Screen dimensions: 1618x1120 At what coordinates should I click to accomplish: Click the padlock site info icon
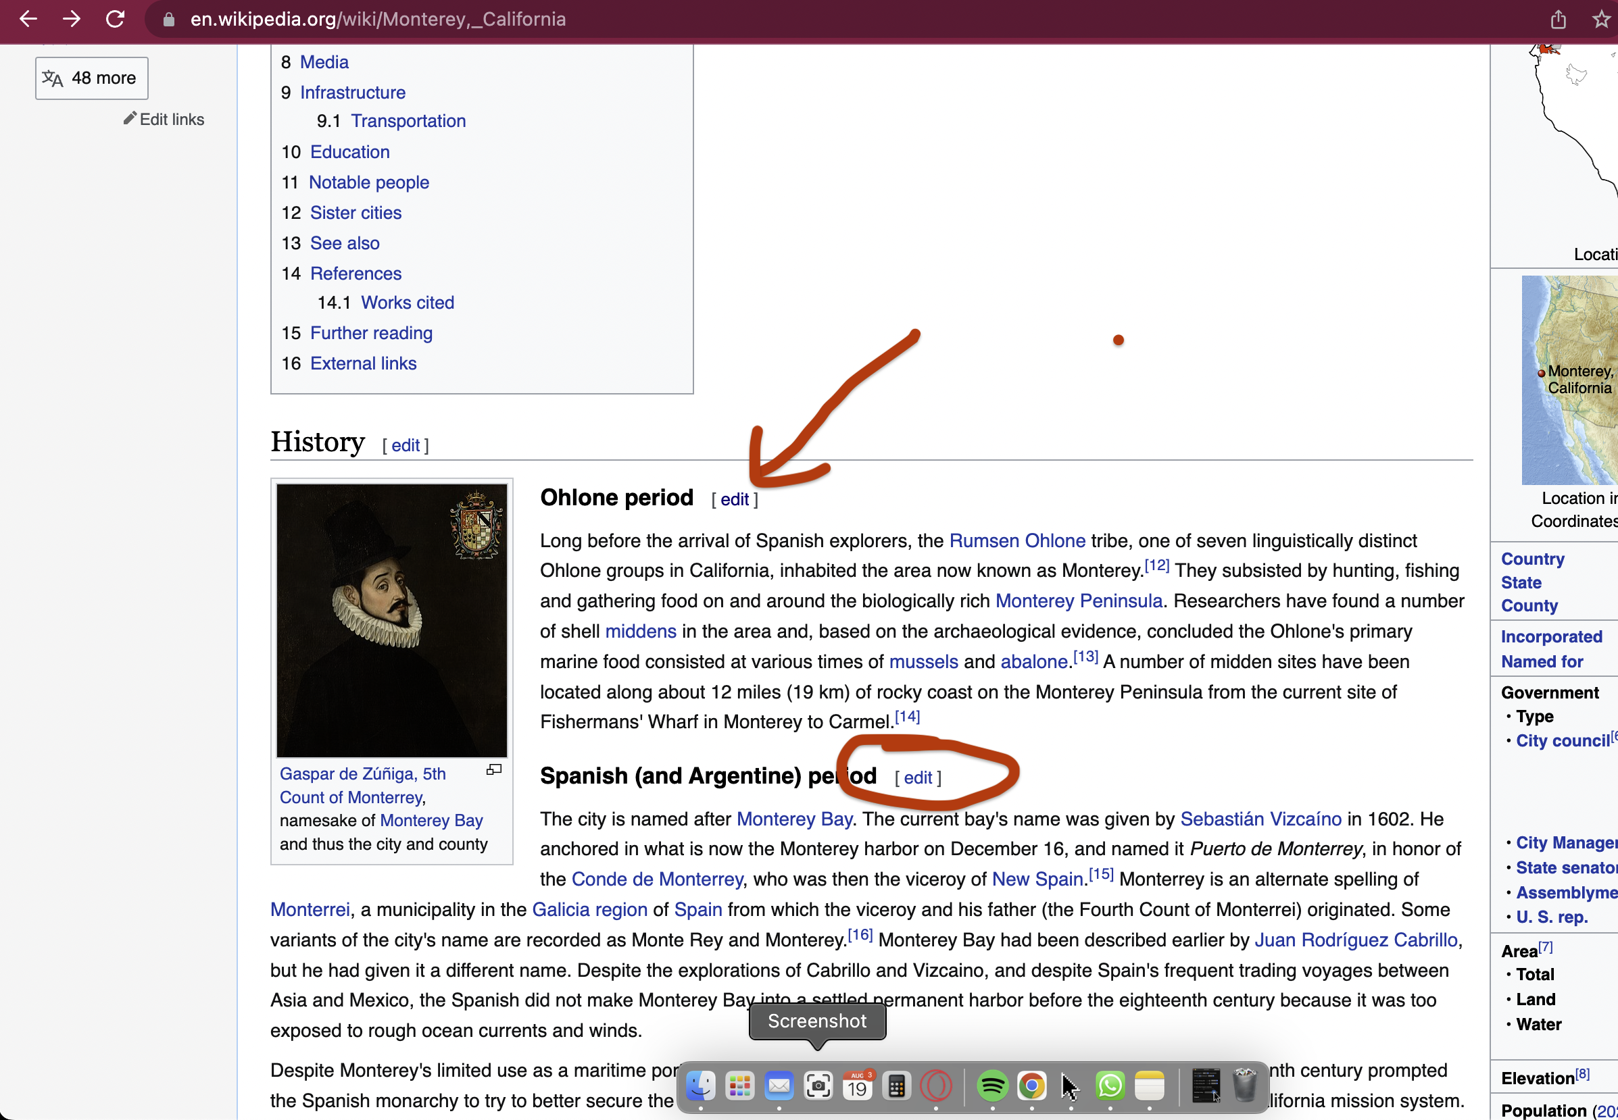click(168, 20)
